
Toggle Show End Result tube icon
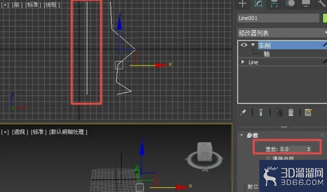click(261, 112)
